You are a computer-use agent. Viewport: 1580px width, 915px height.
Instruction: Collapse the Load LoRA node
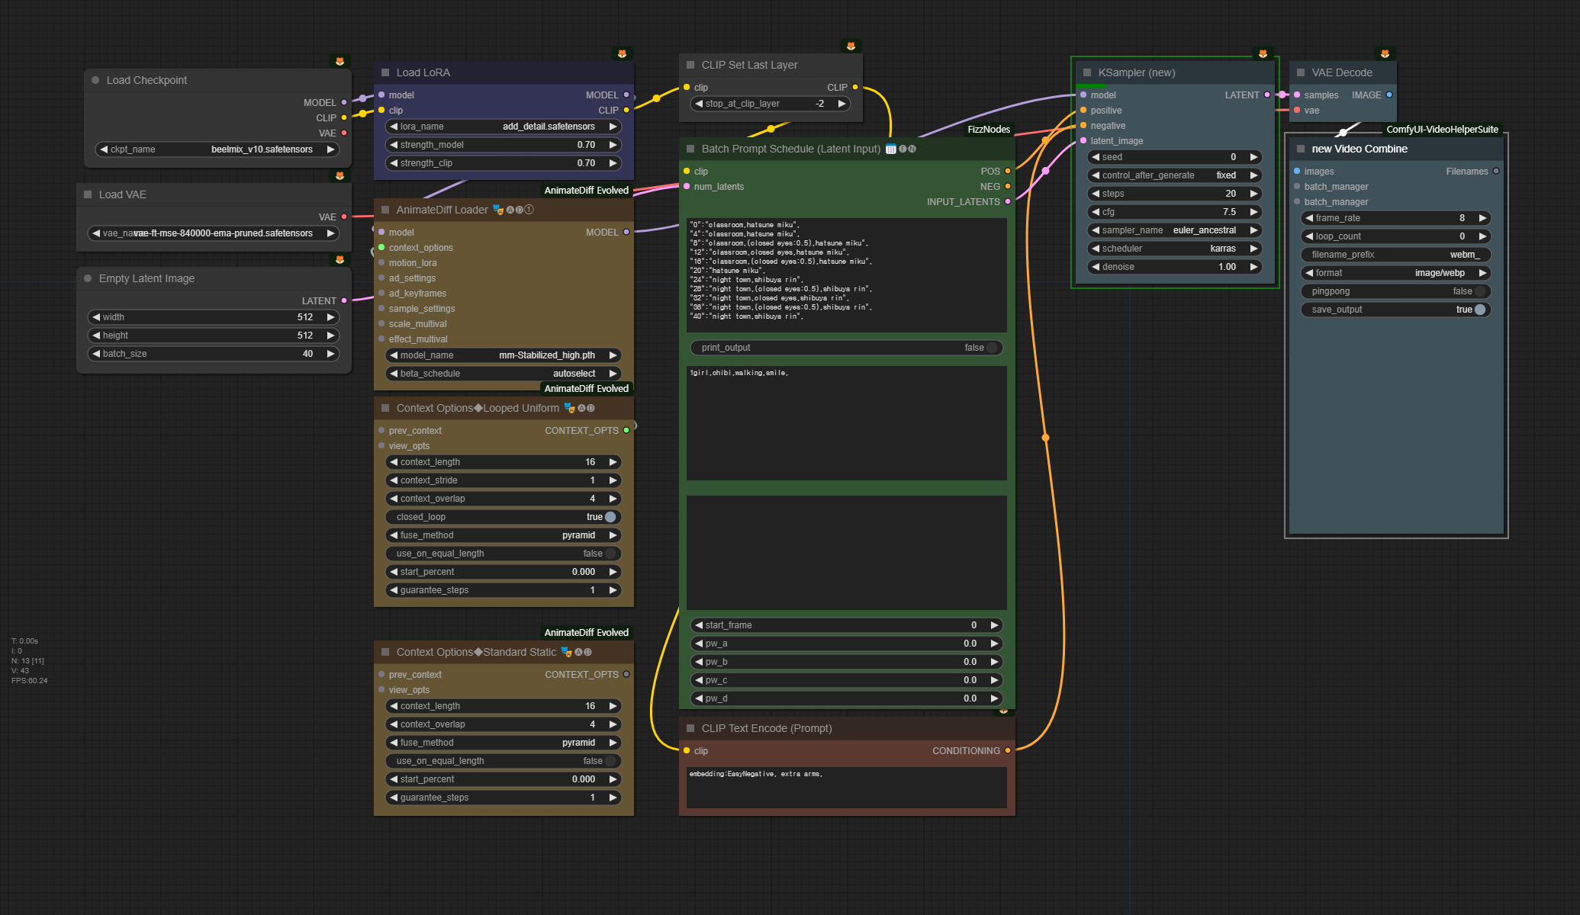(385, 72)
